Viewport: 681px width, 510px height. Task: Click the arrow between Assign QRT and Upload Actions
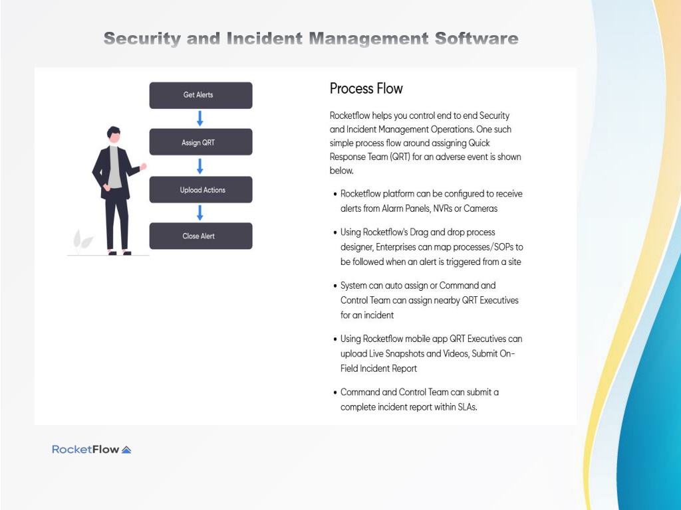200,166
